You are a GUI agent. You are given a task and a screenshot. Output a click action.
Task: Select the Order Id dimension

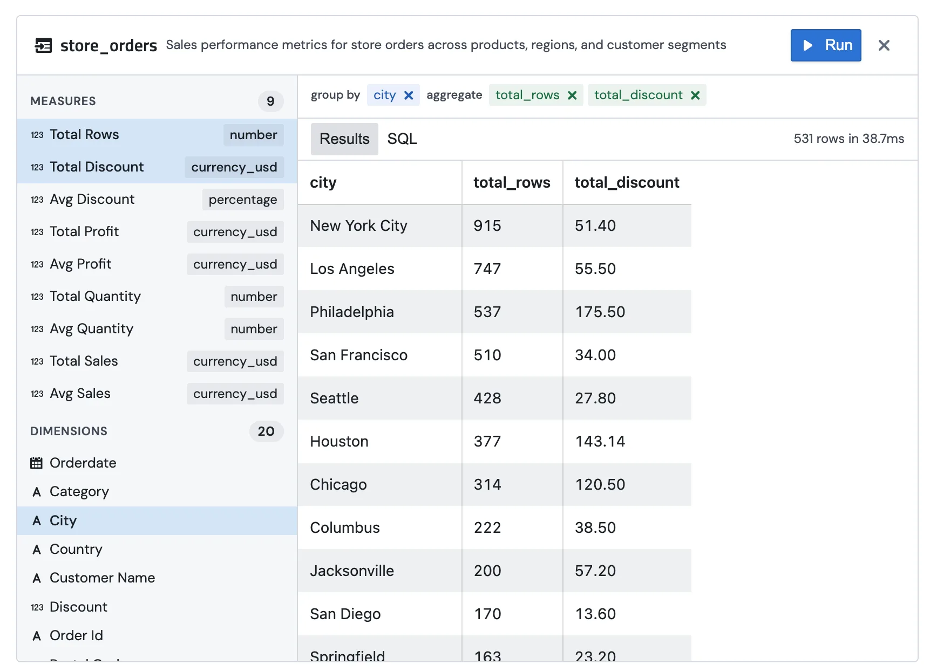[157, 635]
